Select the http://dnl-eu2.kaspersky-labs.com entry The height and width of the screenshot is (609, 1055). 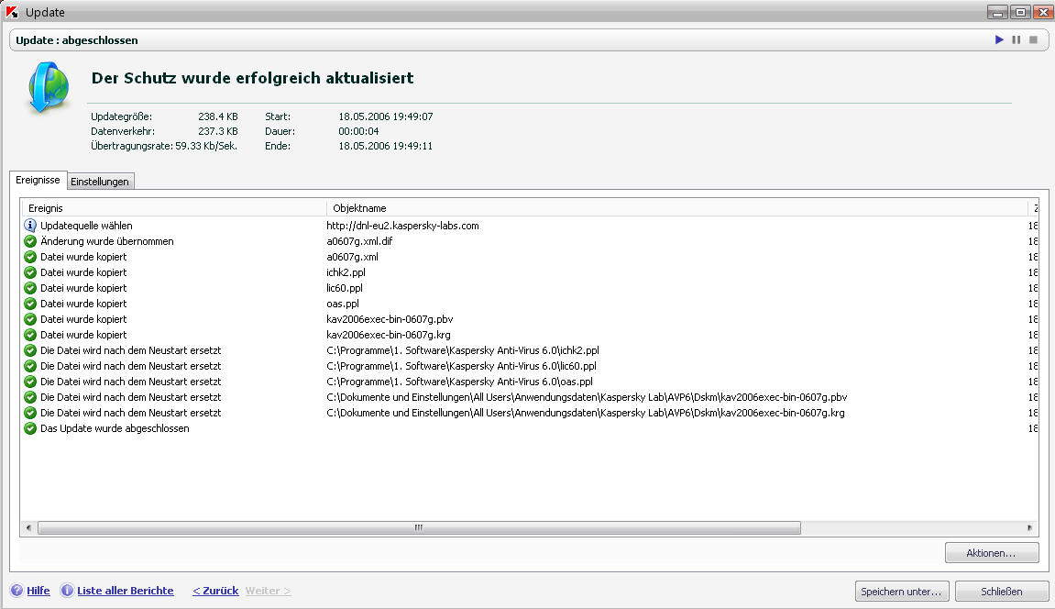(x=402, y=226)
